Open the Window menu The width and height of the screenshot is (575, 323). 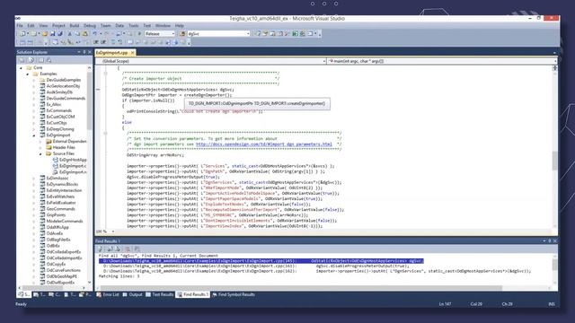tap(163, 26)
